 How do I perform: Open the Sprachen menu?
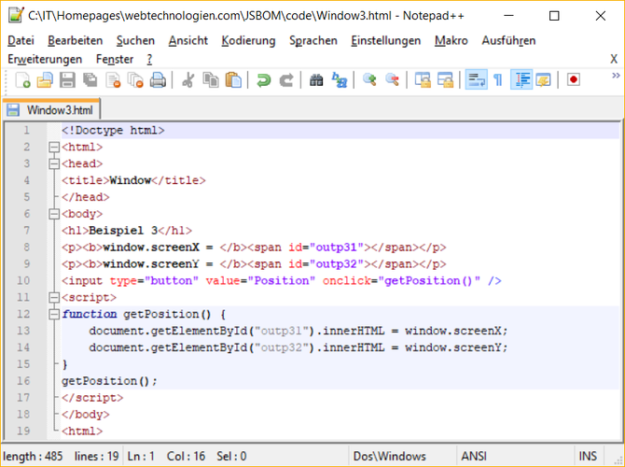pyautogui.click(x=313, y=40)
